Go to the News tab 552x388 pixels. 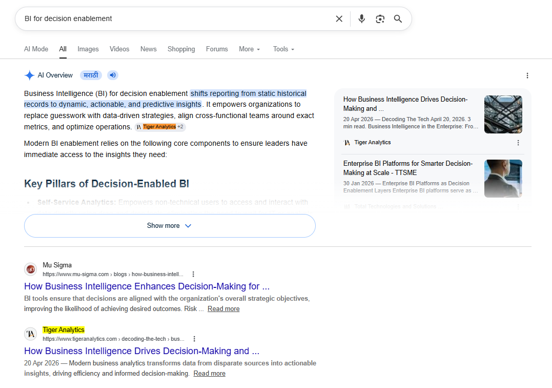coord(148,49)
